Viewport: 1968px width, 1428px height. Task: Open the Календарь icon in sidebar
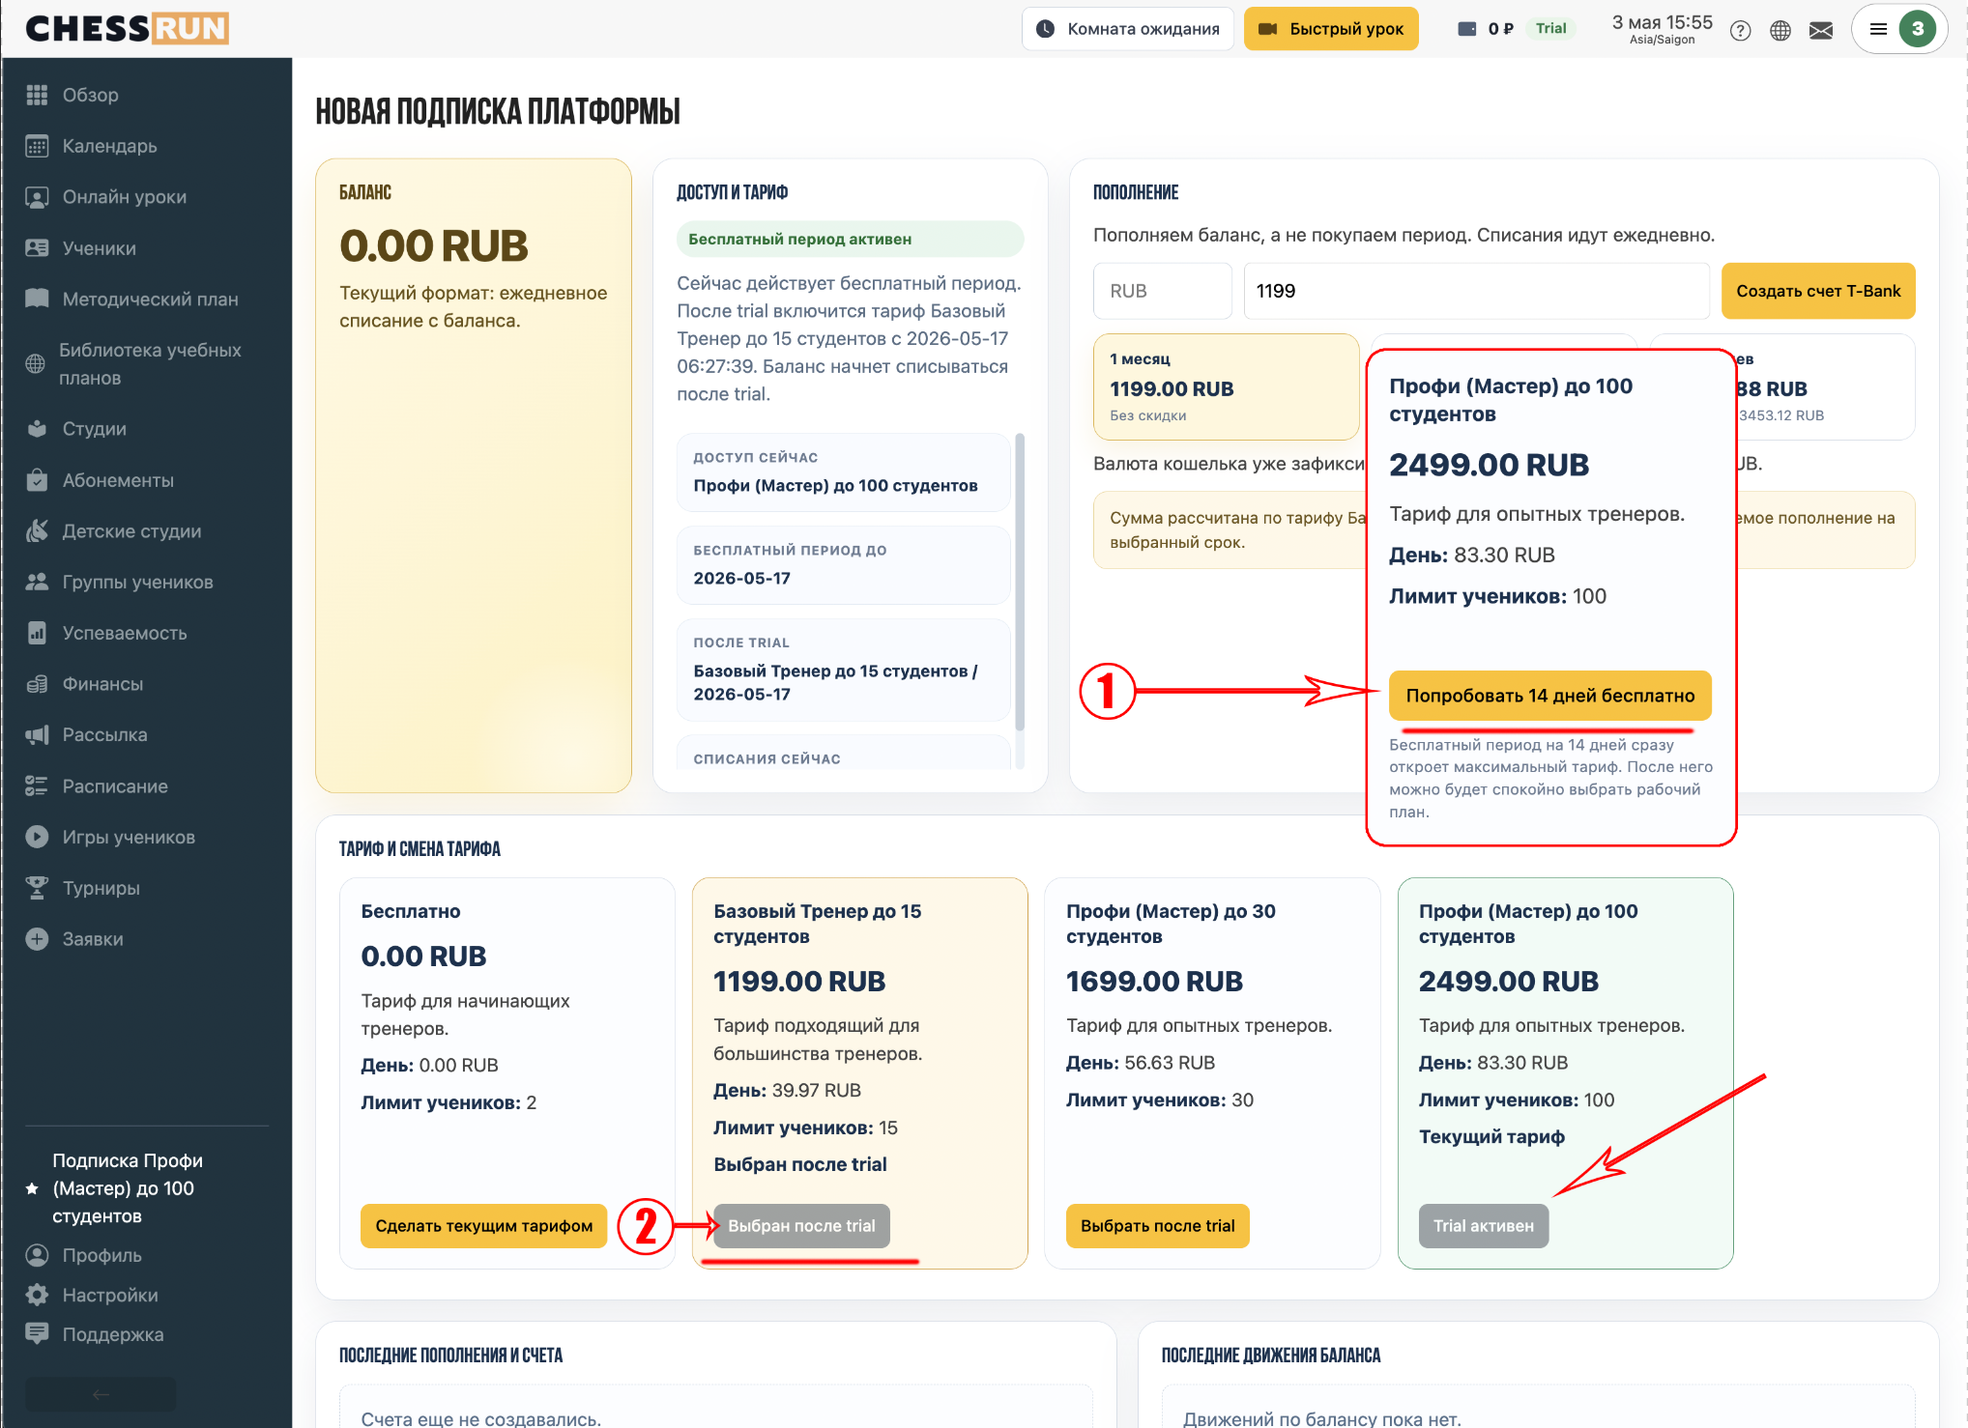(37, 146)
